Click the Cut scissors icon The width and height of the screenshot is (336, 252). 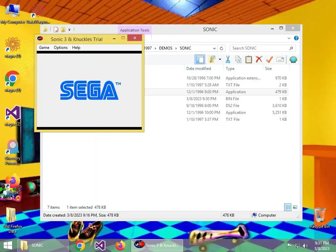coord(228,59)
